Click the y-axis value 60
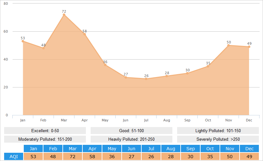This screenshot has width=263, height=161. [6, 31]
